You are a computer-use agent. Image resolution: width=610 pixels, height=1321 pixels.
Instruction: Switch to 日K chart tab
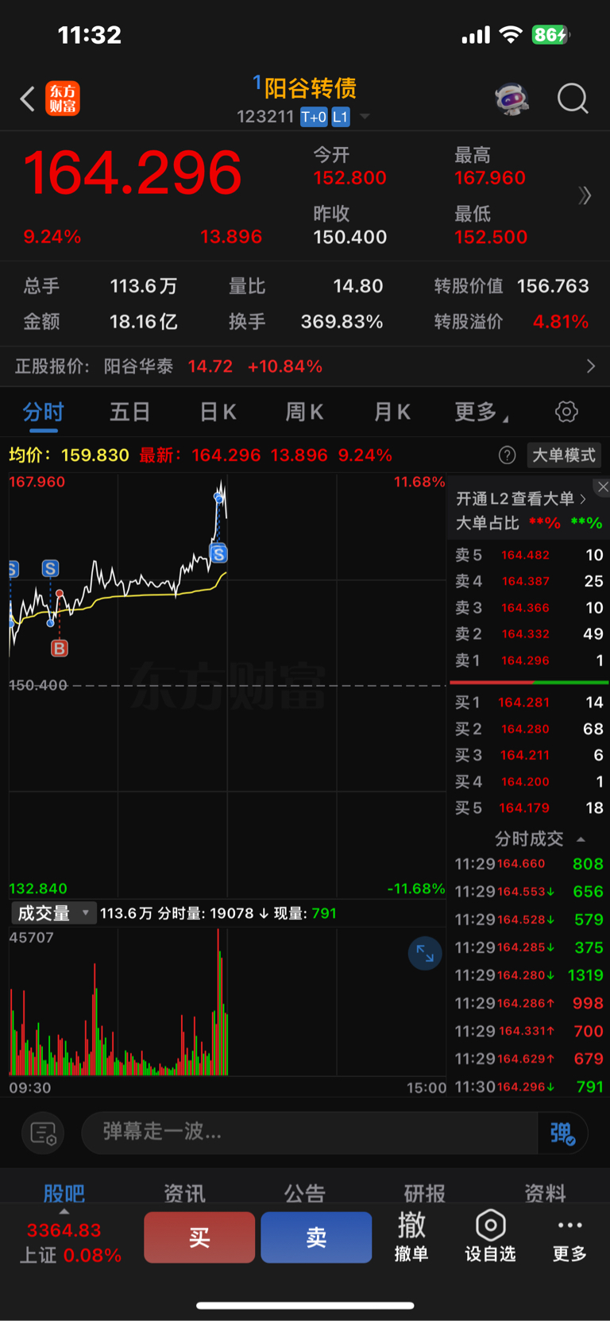pyautogui.click(x=218, y=412)
